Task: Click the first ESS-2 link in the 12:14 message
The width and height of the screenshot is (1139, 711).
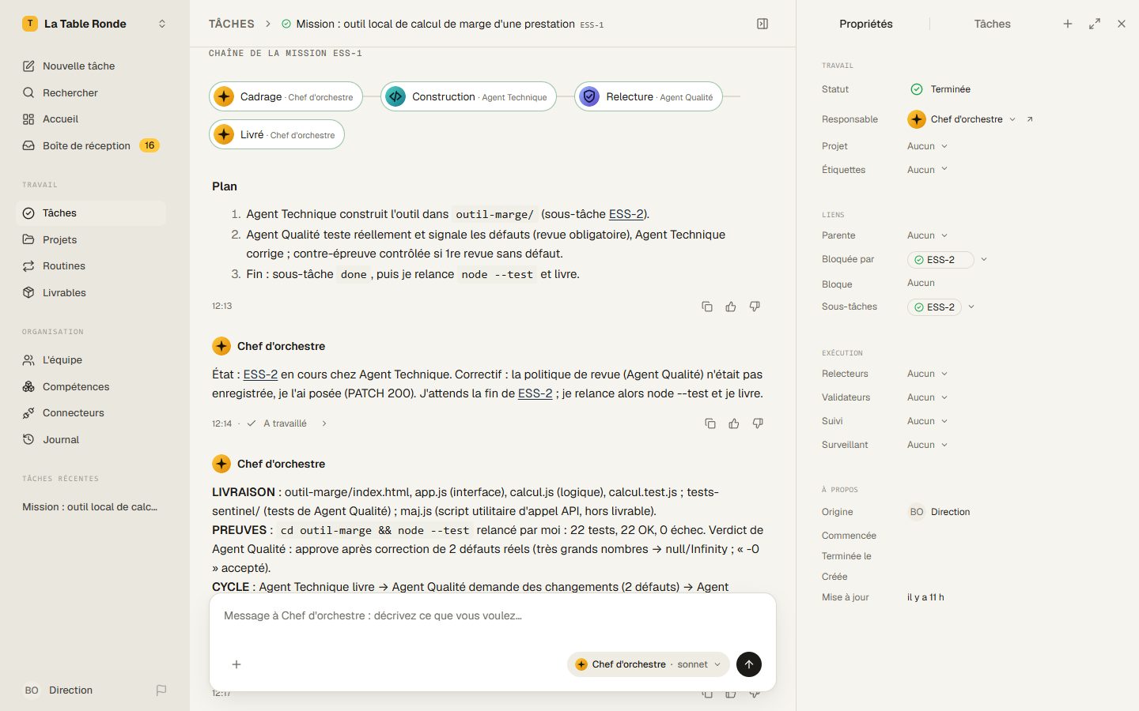Action: click(x=260, y=374)
